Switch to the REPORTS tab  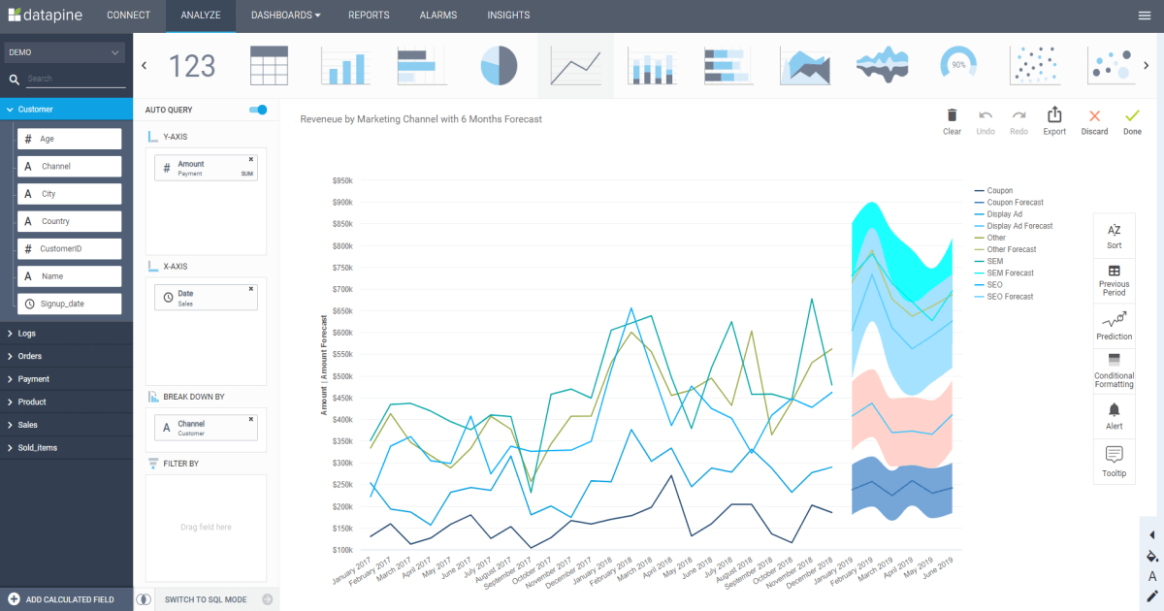tap(369, 16)
